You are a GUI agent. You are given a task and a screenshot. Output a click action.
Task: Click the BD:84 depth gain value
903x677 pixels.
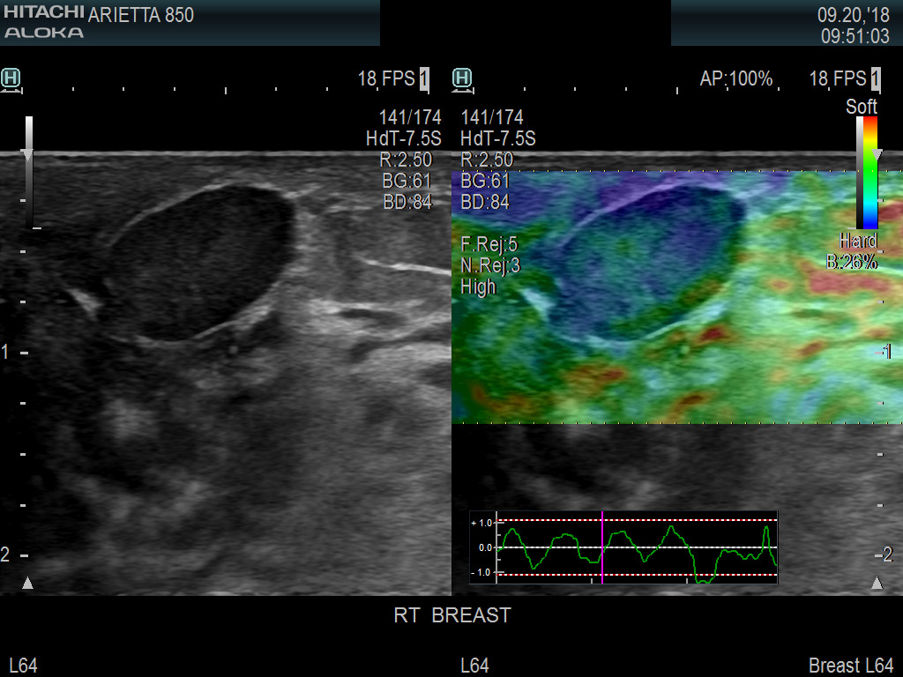pyautogui.click(x=408, y=200)
